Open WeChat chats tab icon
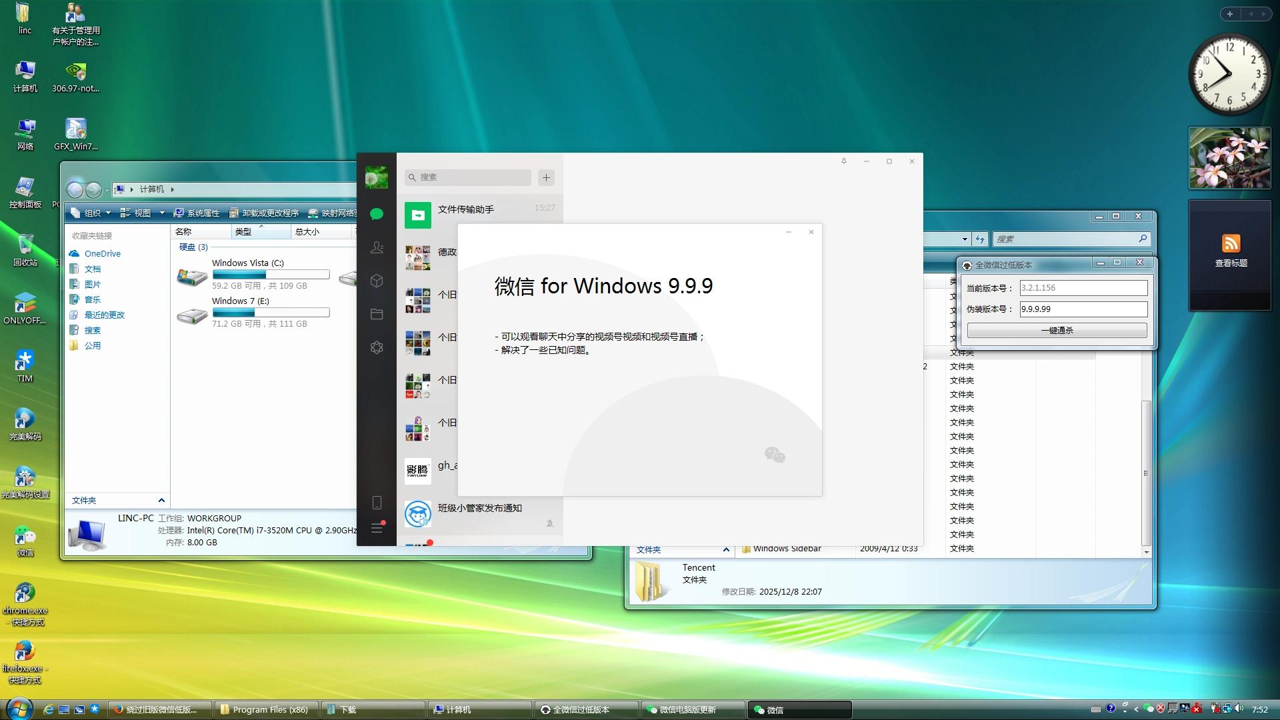Viewport: 1280px width, 720px height. click(376, 214)
